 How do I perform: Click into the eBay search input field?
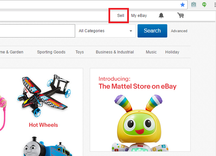(x=37, y=31)
